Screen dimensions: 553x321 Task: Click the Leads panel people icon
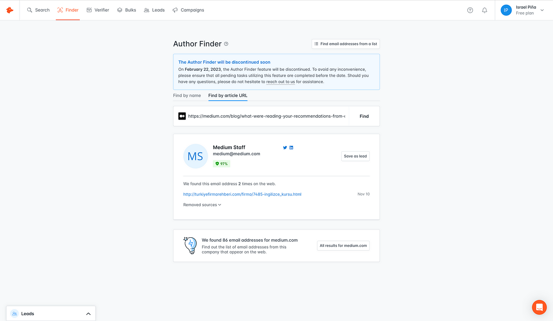(15, 313)
